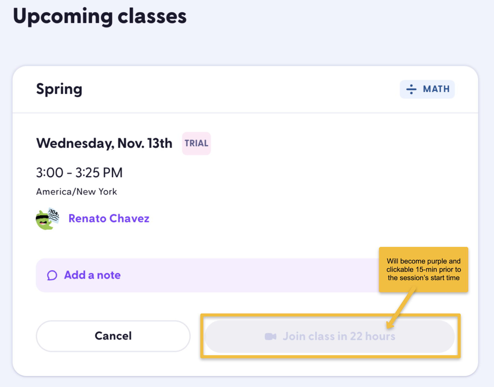Select the Spring class title
The height and width of the screenshot is (387, 494).
click(59, 89)
